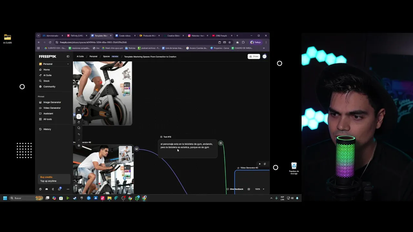Click the Freepik logo

[x=47, y=56]
